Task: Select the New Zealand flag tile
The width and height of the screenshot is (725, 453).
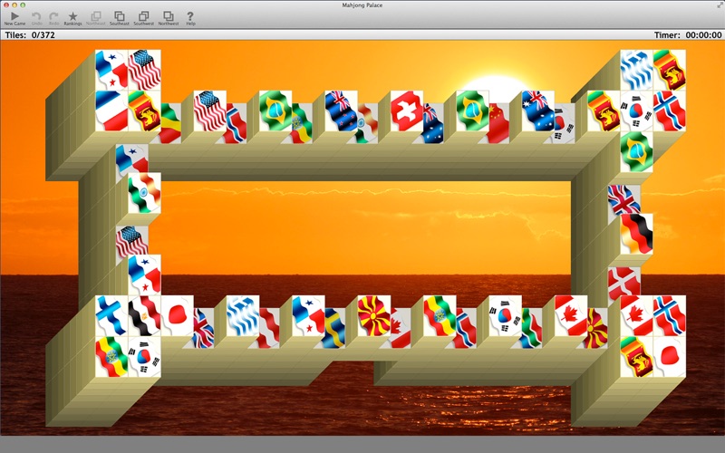Action: [x=341, y=111]
